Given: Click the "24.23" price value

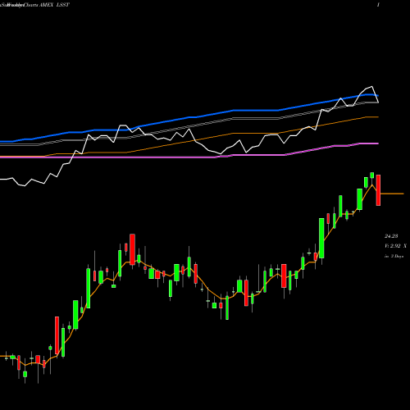Looking at the screenshot, I should [x=391, y=236].
